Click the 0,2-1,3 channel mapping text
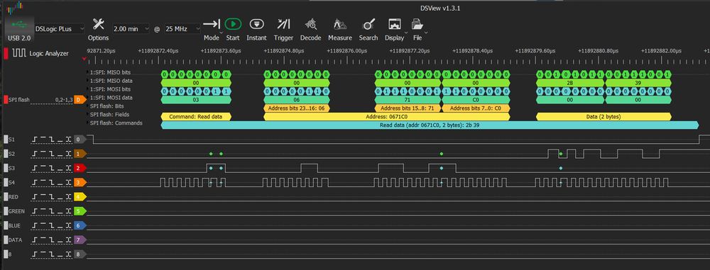710x270 pixels. [64, 99]
